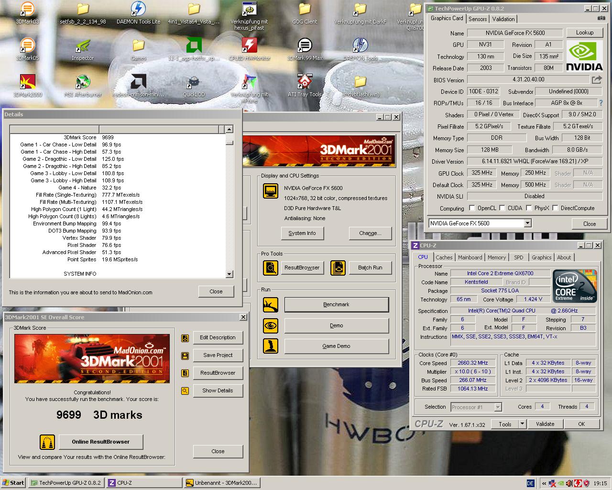Viewport: 612px width, 490px height.
Task: Click the Show Details button
Action: (218, 390)
